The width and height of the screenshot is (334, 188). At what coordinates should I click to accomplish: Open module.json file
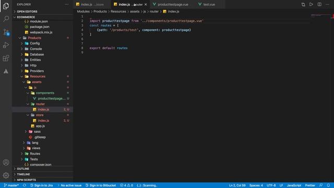43,21
